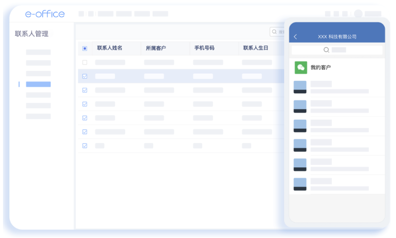Click the 联系人生日 column header
Image resolution: width=396 pixels, height=238 pixels.
256,48
